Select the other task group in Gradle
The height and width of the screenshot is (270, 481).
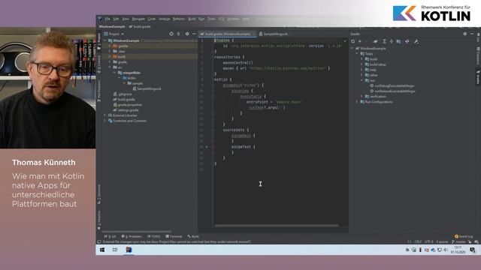371,75
